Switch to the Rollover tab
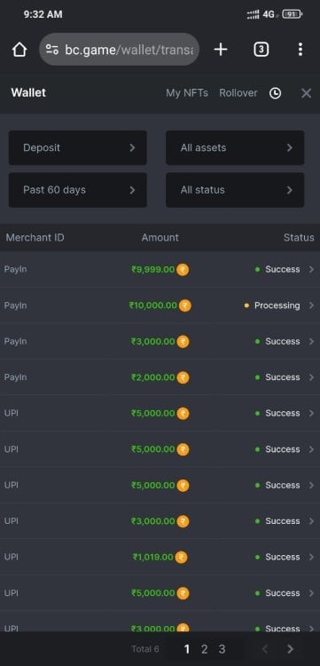This screenshot has height=666, width=320. 238,93
